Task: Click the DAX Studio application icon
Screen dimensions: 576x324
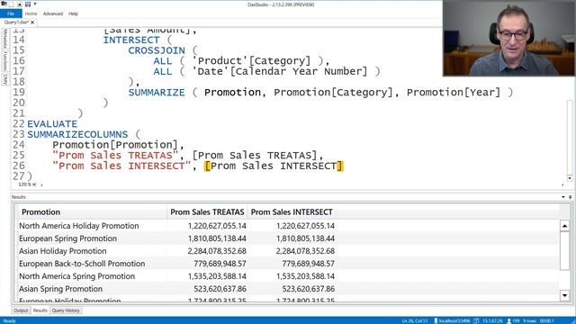Action: click(x=4, y=4)
